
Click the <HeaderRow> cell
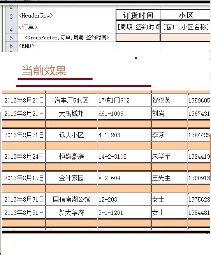(x=67, y=15)
